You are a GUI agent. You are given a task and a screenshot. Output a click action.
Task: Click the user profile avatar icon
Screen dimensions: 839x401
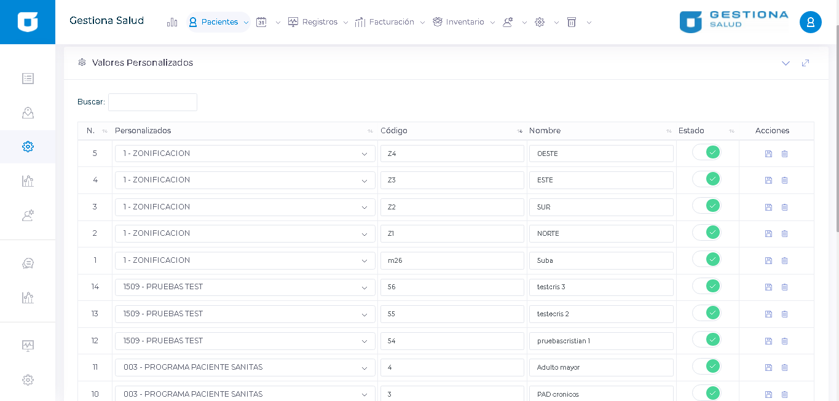810,22
